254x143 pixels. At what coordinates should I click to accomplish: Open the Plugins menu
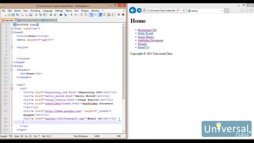[85, 11]
